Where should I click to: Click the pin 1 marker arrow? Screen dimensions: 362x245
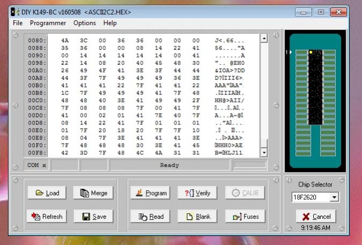click(x=291, y=53)
